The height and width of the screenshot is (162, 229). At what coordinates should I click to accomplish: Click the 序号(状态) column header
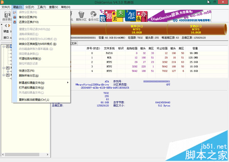[x=93, y=48]
